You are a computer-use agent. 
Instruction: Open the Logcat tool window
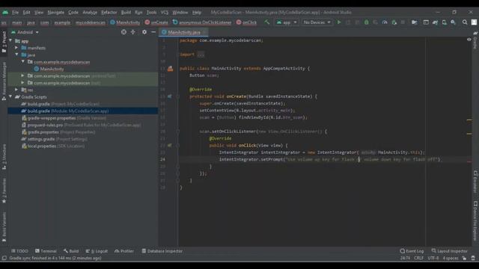[x=97, y=251]
